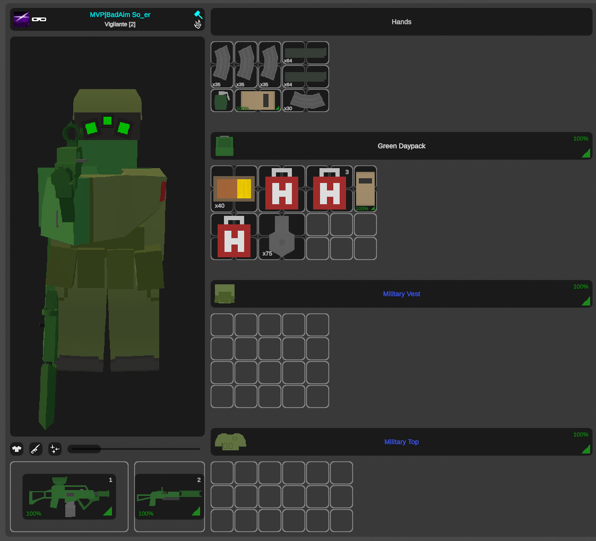This screenshot has height=541, width=596.
Task: Click the Military Vest link text
Action: [x=401, y=294]
